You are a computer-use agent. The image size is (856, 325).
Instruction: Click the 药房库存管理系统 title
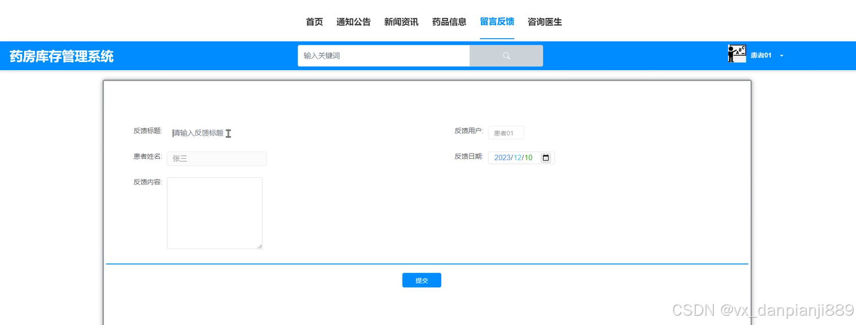(62, 56)
